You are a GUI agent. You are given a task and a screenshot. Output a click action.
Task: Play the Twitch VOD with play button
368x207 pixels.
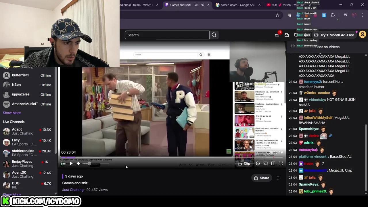pos(71,164)
